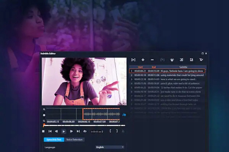The width and height of the screenshot is (229, 152).
Task: Click the delete subtitle minus icon
Action: [x=152, y=60]
